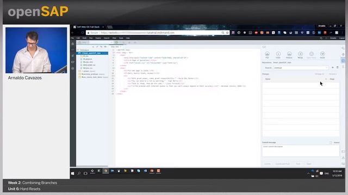
Task: Click the Cherry-Pick icon in Git pane
Action: click(312, 54)
